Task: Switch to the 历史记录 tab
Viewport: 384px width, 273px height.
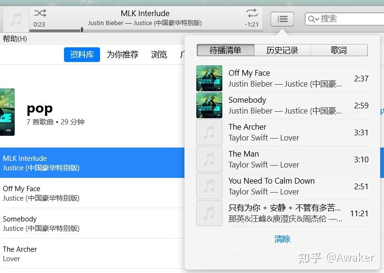Action: (x=282, y=50)
